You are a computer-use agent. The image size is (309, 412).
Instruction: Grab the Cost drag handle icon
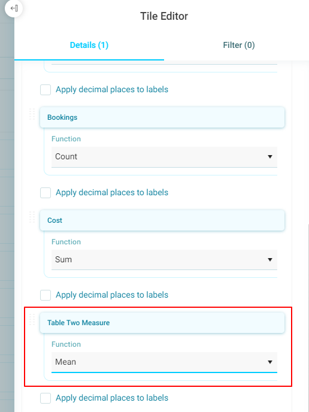[32, 217]
